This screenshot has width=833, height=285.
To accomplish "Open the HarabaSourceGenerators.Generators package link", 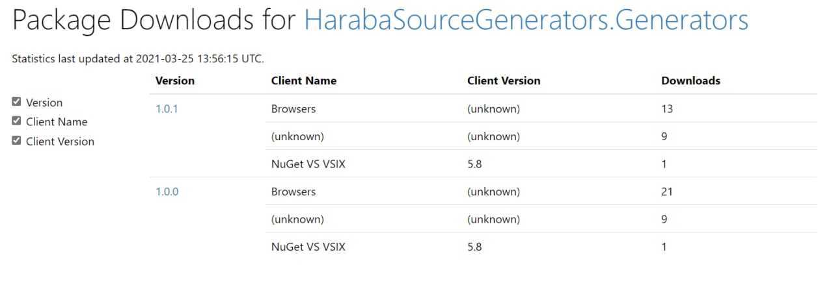I will pos(526,21).
